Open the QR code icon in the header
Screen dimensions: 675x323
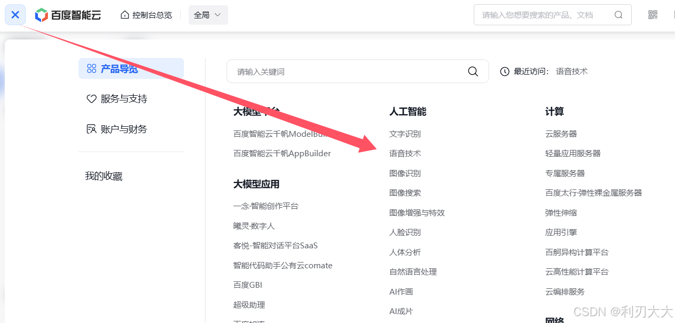click(653, 15)
